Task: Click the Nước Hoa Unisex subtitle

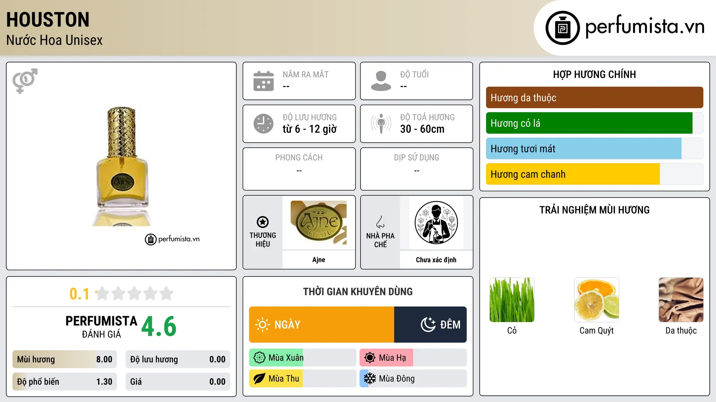Action: point(55,40)
